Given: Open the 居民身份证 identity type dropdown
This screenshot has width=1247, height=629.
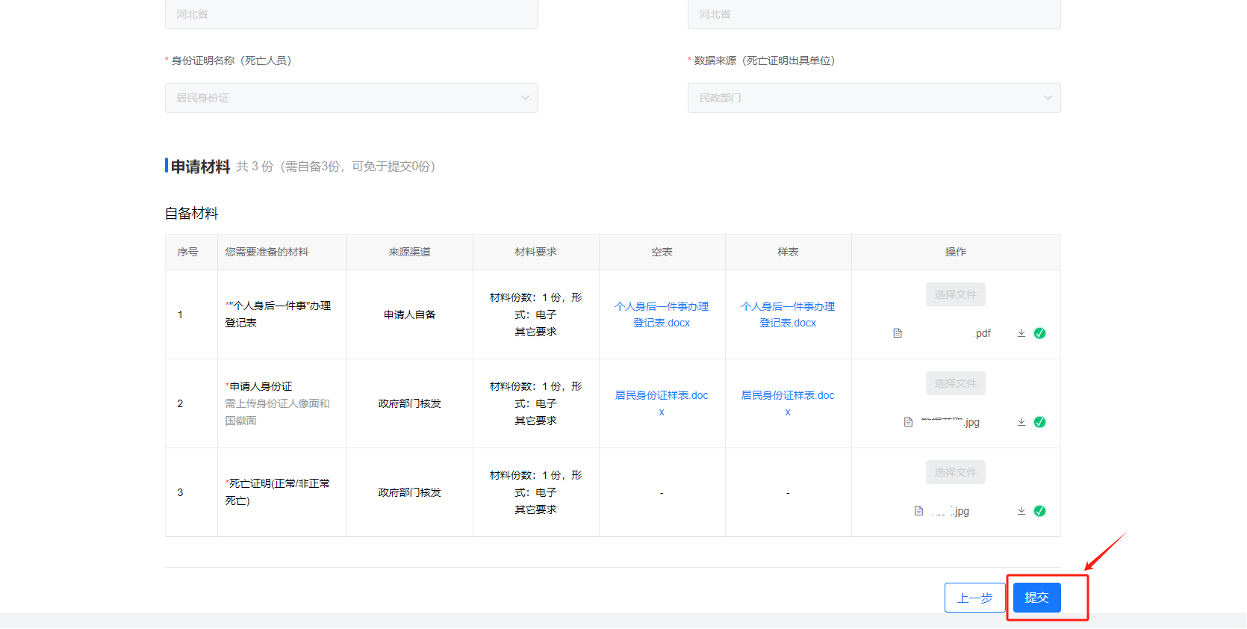Looking at the screenshot, I should (351, 98).
